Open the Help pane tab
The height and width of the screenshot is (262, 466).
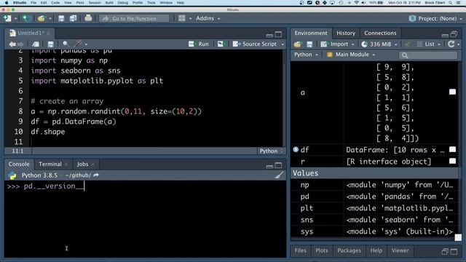376,250
